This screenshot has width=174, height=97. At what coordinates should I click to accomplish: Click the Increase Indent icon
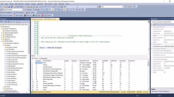pos(80,10)
